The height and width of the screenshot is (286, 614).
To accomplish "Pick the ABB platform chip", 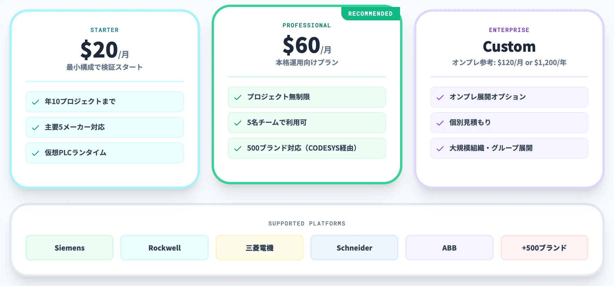I will click(x=449, y=248).
